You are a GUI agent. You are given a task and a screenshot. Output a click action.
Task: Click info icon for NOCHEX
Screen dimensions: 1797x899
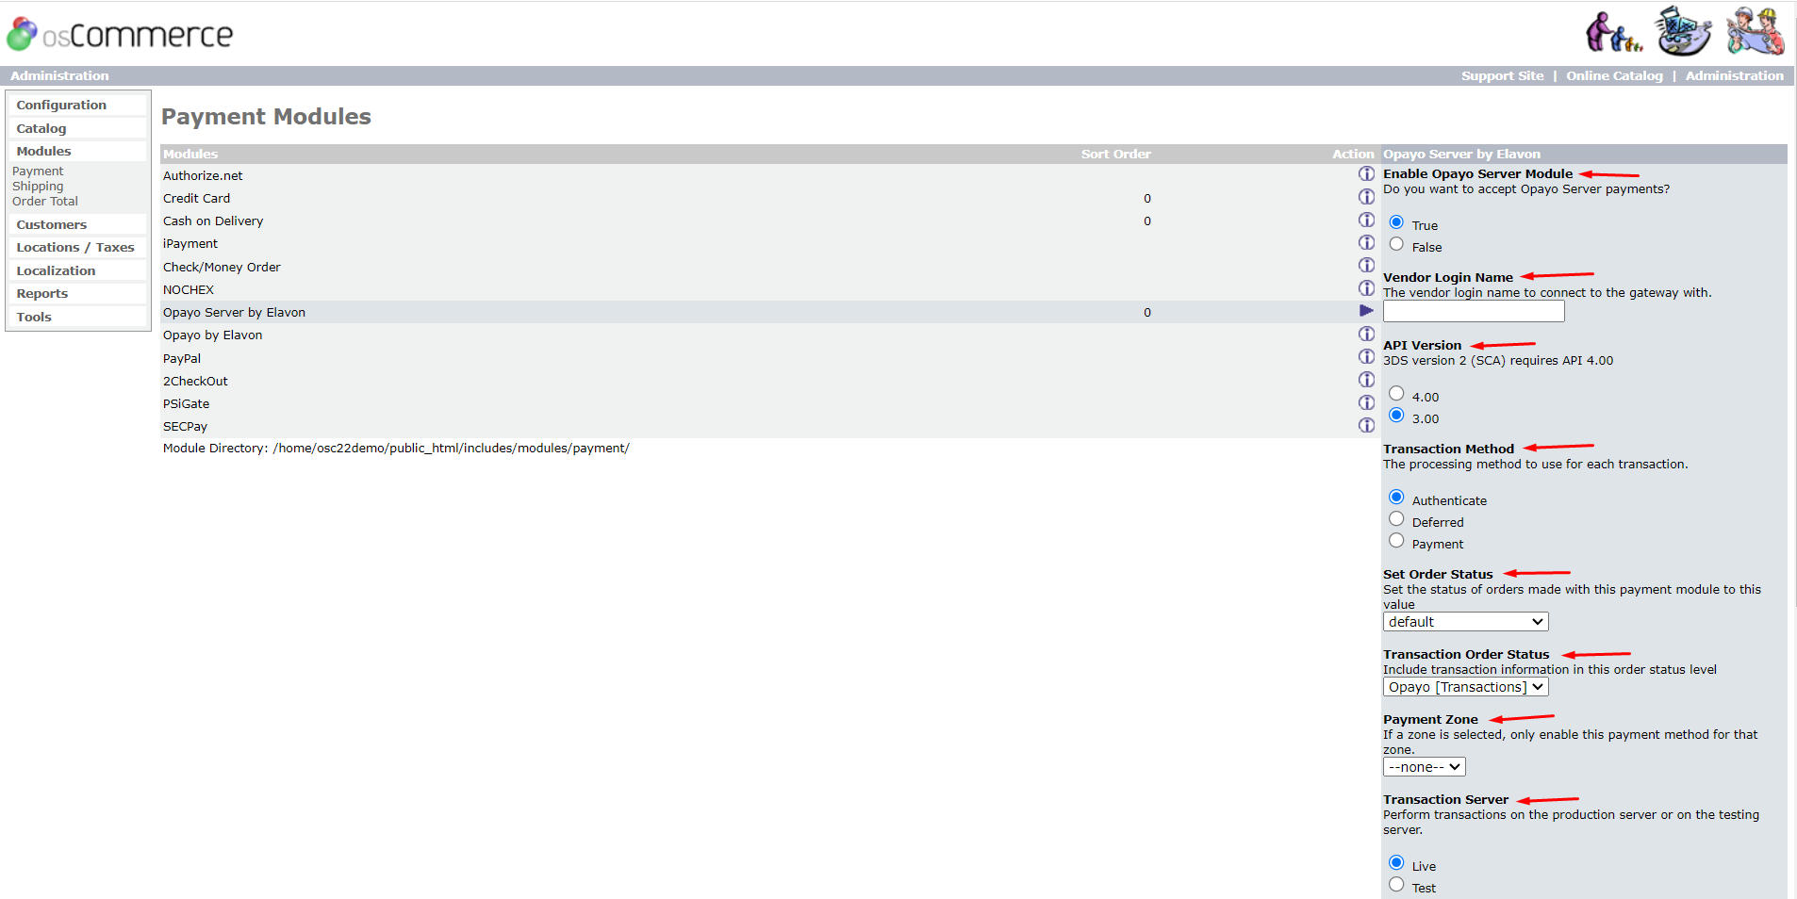tap(1366, 288)
